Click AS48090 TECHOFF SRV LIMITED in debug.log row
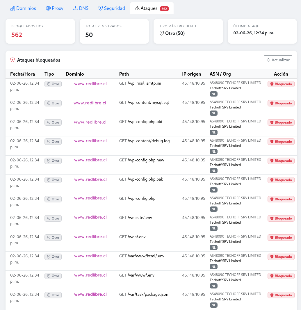Viewport: 301px width, 310px height. (x=235, y=140)
